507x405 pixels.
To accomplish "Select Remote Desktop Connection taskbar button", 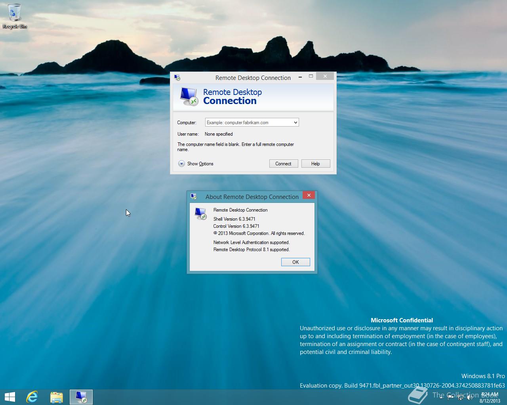I will 81,397.
